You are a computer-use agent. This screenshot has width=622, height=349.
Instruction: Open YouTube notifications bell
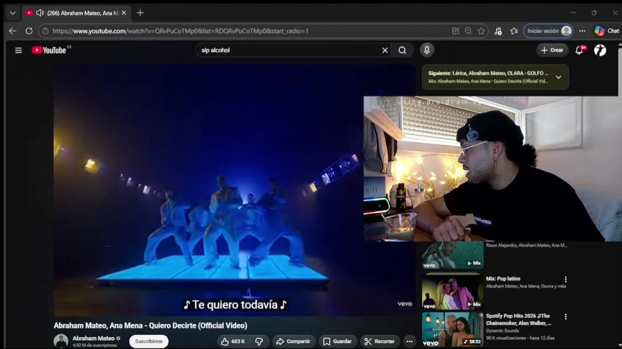pos(579,50)
